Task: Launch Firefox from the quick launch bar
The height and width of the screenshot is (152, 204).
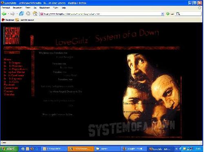Action: (x=32, y=149)
